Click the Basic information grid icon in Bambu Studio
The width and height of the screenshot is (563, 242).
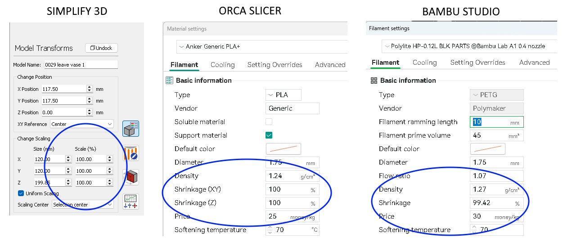pos(374,81)
